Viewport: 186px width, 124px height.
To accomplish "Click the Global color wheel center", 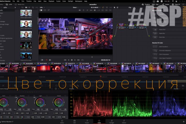I will pos(58,102).
